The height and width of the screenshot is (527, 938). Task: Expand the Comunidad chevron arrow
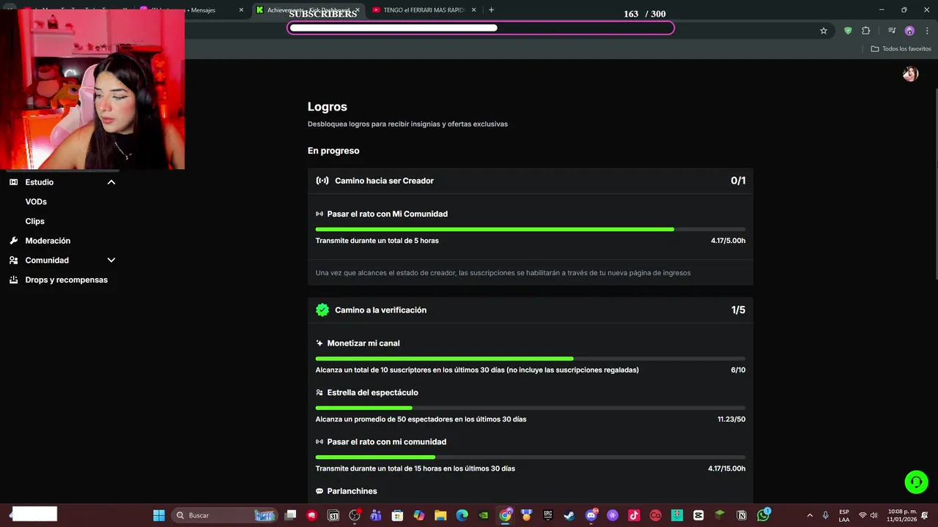[x=111, y=260]
